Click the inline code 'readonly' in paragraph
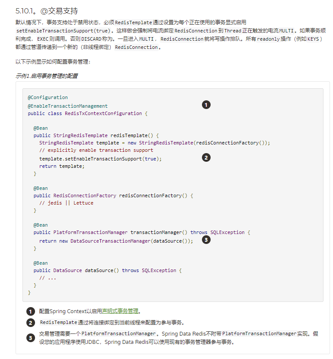Image resolution: width=333 pixels, height=359 pixels. pos(268,39)
